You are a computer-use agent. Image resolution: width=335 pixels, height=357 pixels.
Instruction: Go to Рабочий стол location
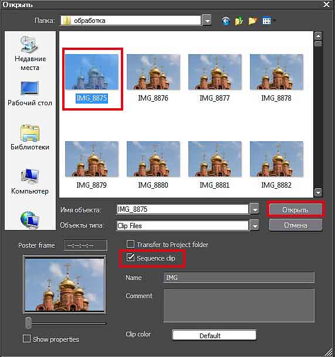point(30,94)
